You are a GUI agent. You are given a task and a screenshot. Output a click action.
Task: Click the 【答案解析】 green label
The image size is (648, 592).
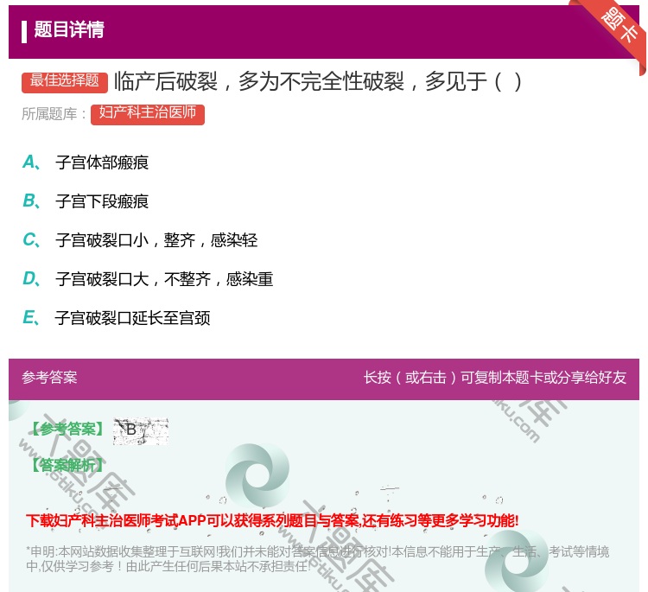pos(67,466)
